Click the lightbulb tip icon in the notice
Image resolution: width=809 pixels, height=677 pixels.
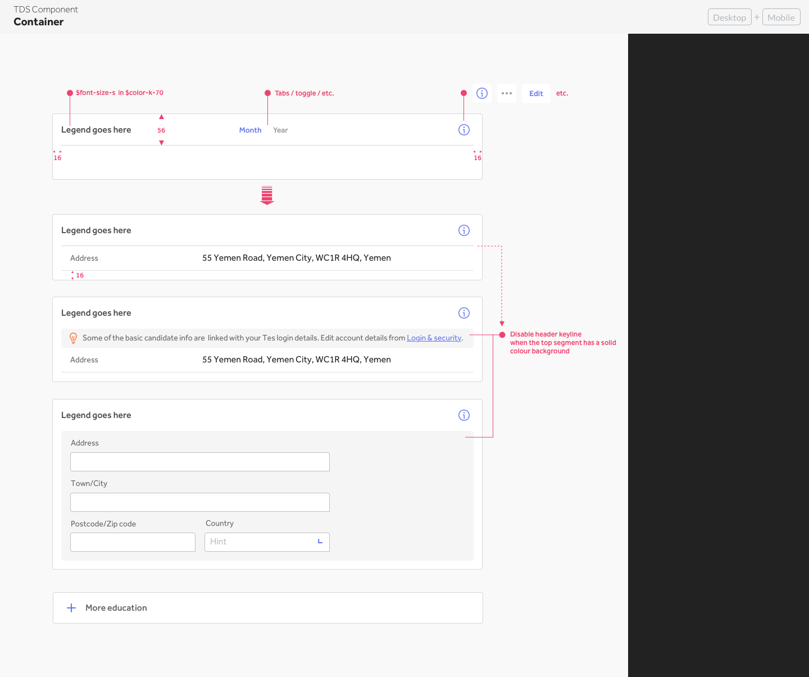tap(73, 338)
